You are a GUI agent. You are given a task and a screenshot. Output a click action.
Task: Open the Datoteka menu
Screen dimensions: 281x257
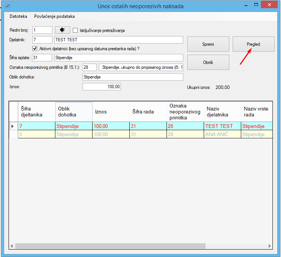tap(18, 16)
